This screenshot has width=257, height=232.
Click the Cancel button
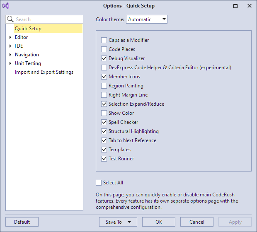point(197,222)
